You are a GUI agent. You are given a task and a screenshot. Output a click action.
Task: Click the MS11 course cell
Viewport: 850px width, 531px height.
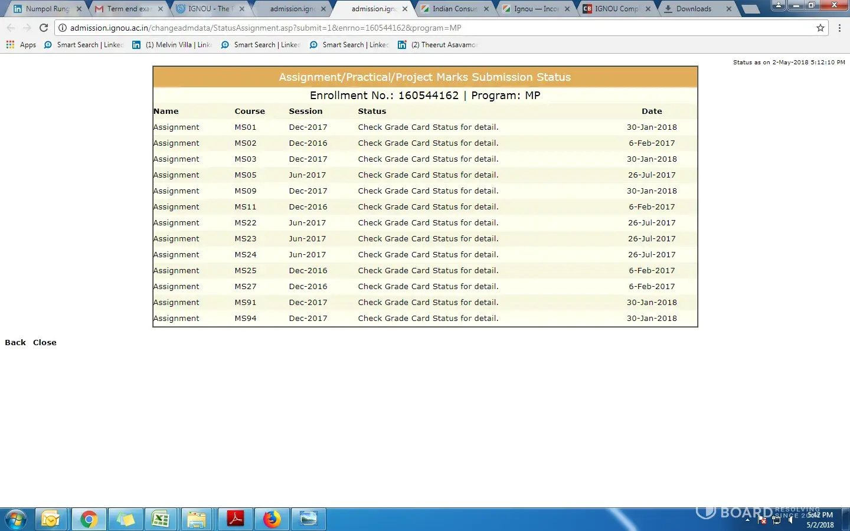point(246,206)
